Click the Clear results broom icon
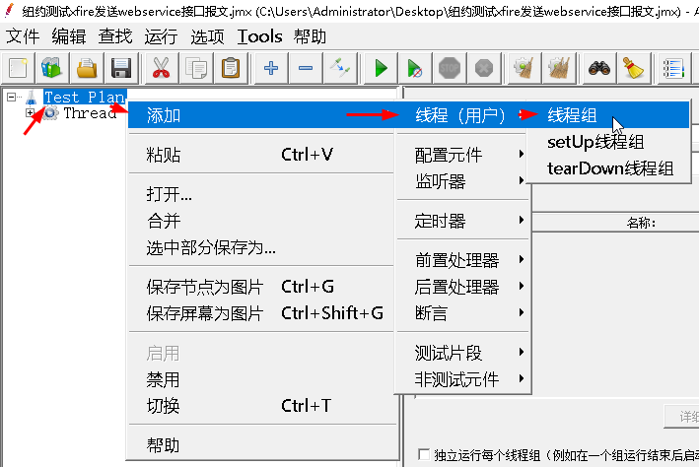 click(524, 68)
